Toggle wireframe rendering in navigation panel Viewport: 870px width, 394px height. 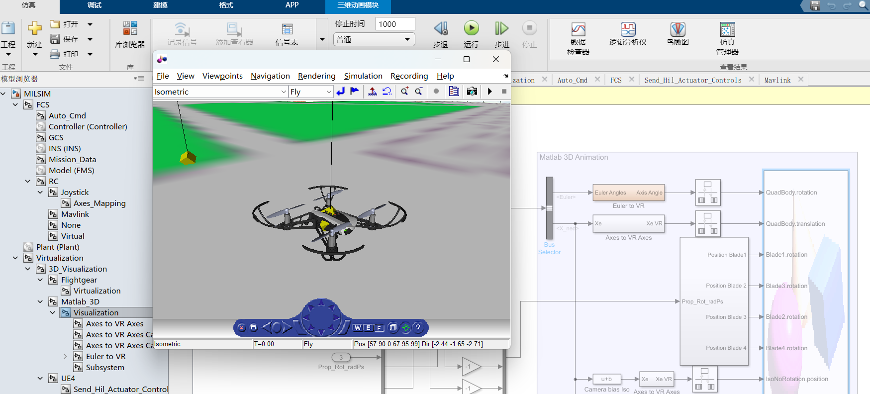pyautogui.click(x=393, y=327)
